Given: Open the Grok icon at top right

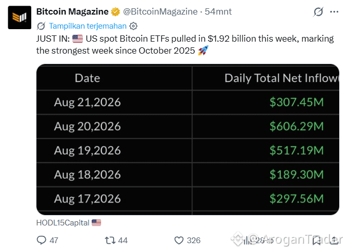Looking at the screenshot, I should [x=318, y=12].
